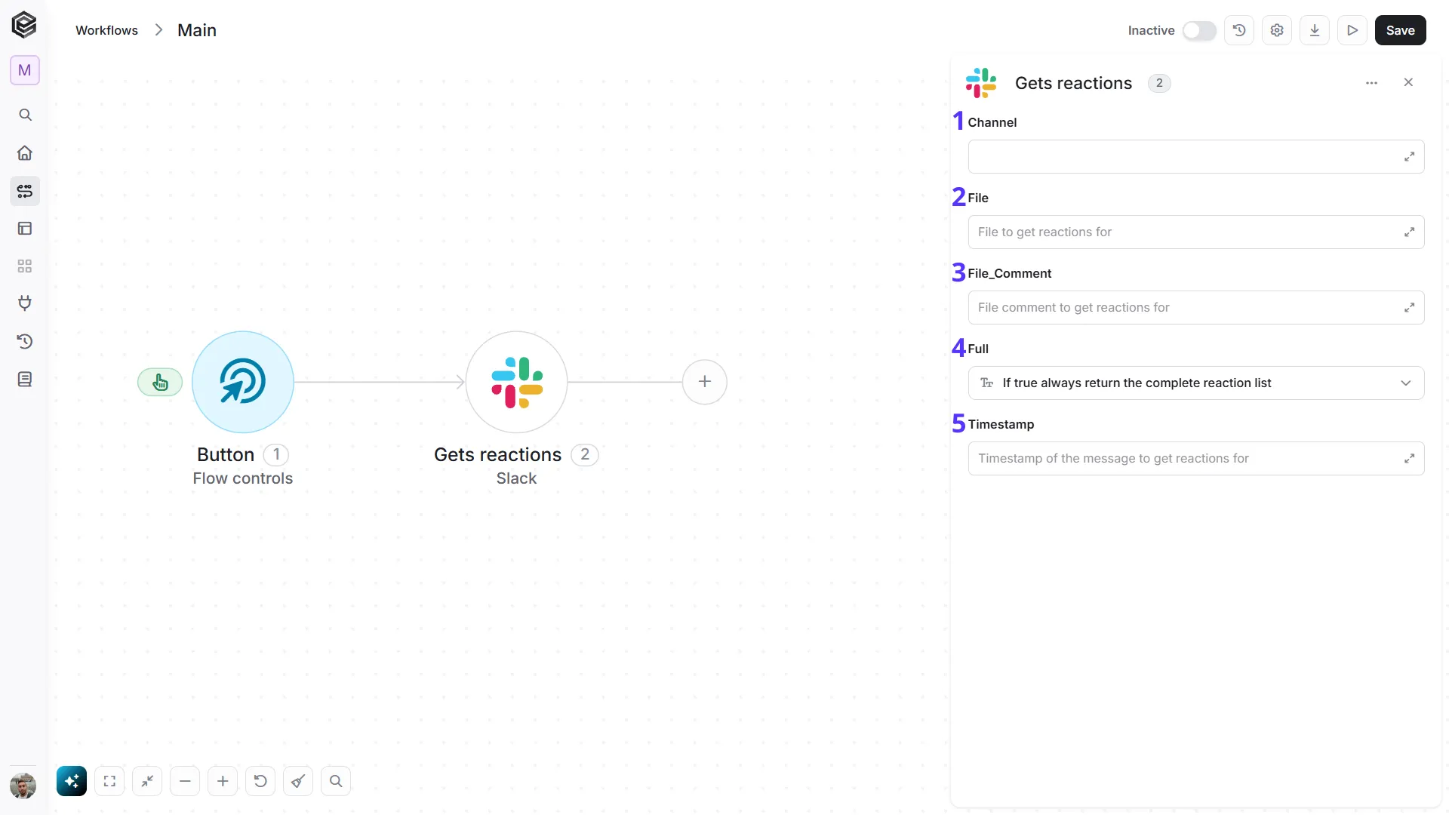Click the collapse-arrows canvas icon
The image size is (1449, 815).
pyautogui.click(x=147, y=781)
